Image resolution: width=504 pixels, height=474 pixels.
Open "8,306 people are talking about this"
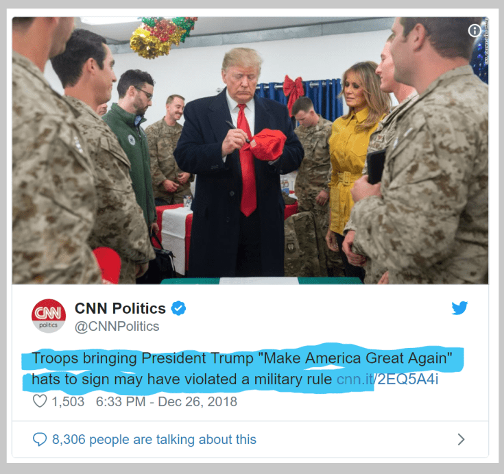(154, 439)
